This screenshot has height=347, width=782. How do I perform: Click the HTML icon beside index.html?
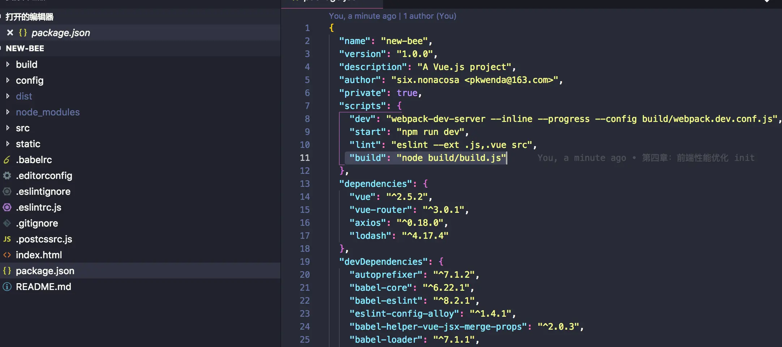(7, 255)
